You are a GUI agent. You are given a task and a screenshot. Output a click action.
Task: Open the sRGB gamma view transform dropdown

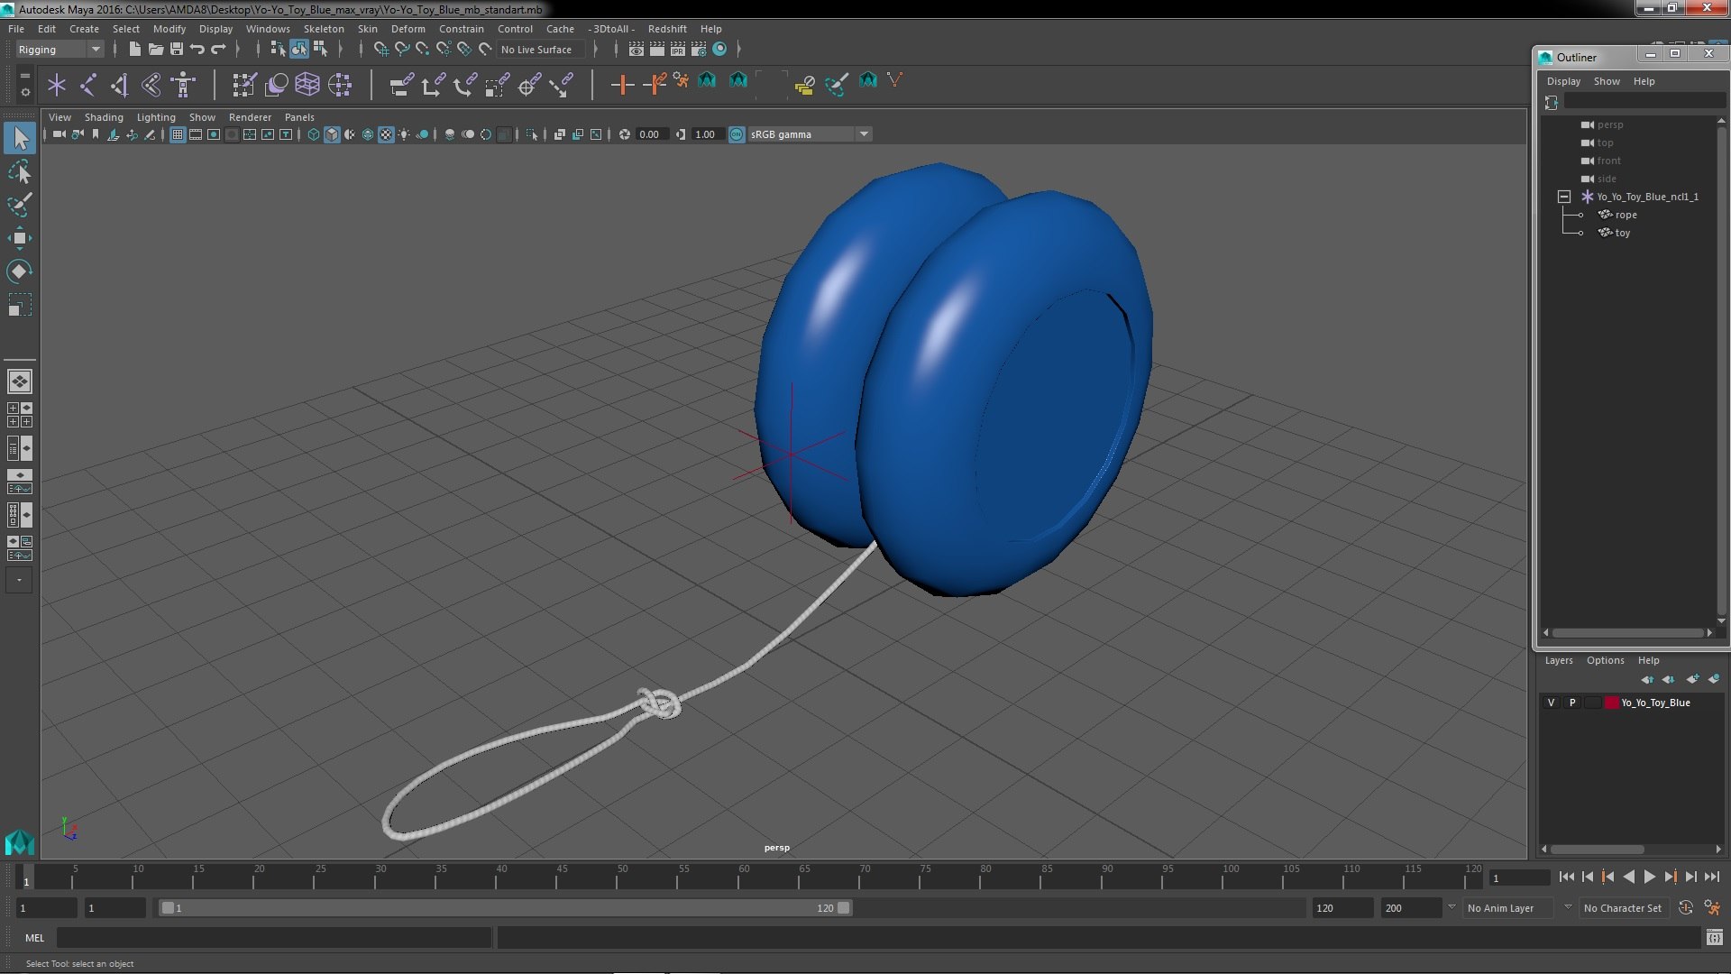click(810, 134)
